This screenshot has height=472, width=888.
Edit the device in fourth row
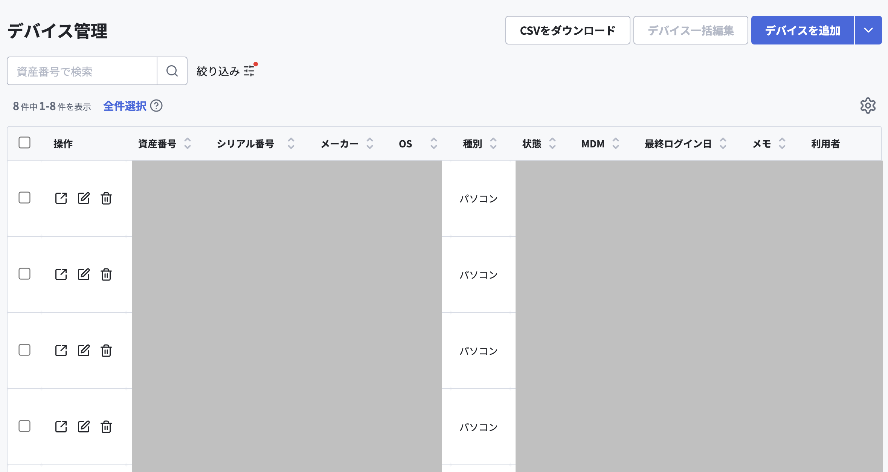(x=84, y=426)
